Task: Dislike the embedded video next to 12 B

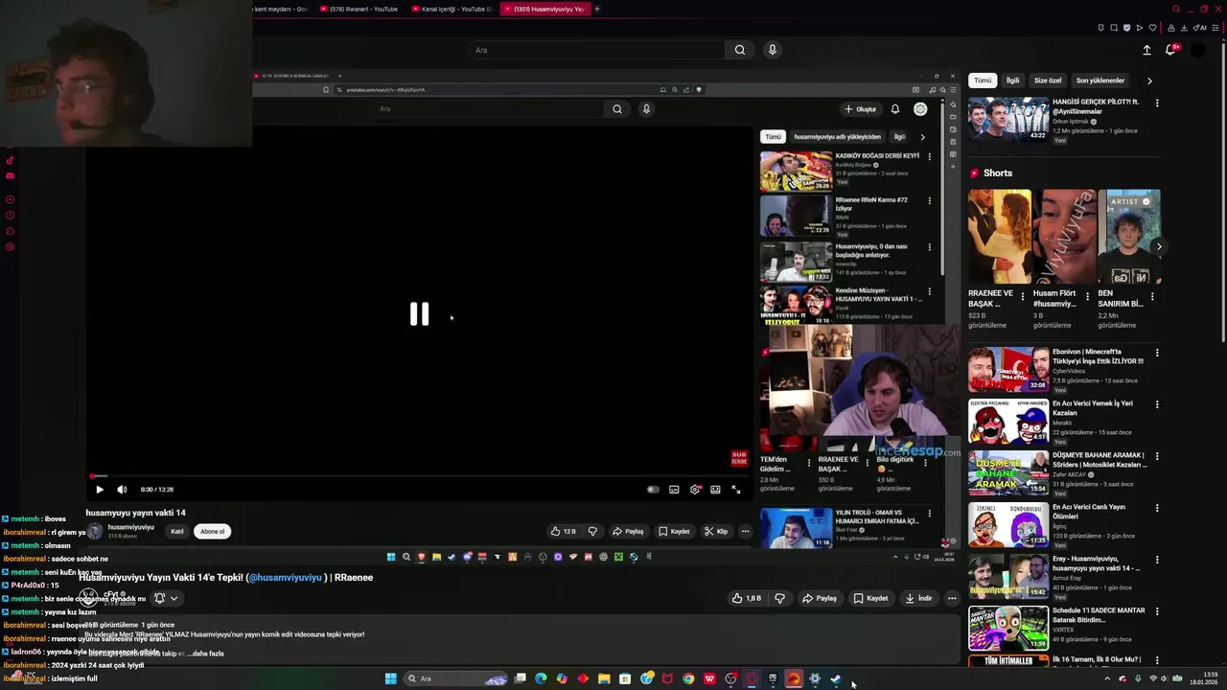Action: click(x=592, y=531)
